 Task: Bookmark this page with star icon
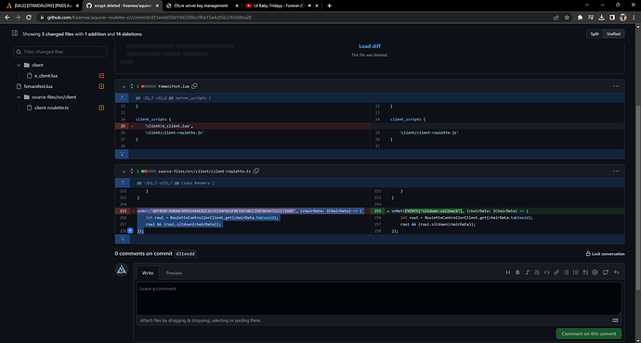click(567, 17)
